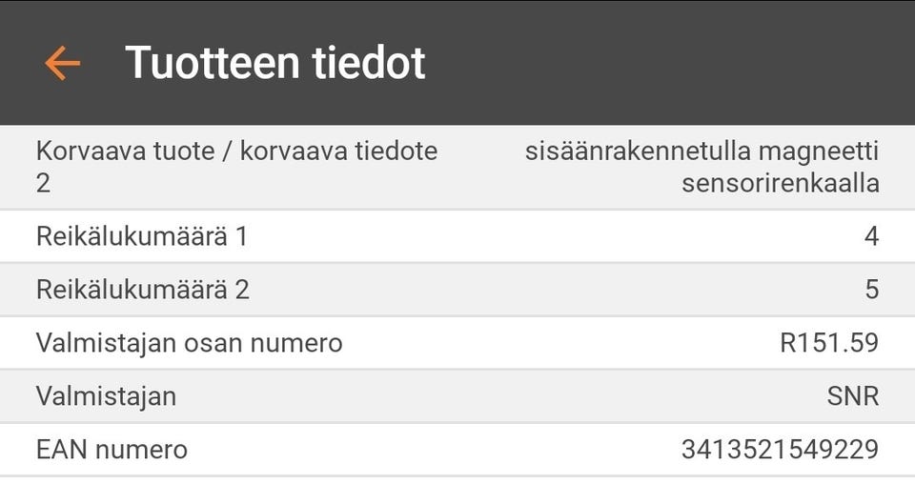Viewport: 915px width, 484px height.
Task: Select the "Reikälukumäärä 1" label
Action: point(142,236)
